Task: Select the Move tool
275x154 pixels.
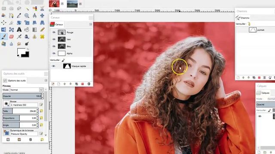Action: coord(42,15)
